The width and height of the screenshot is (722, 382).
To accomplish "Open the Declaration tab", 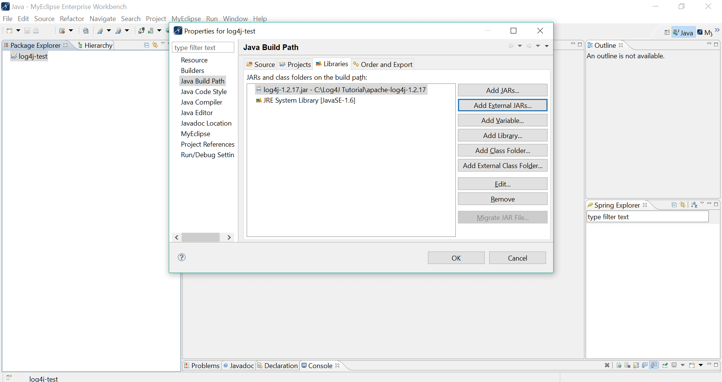I will (x=278, y=365).
